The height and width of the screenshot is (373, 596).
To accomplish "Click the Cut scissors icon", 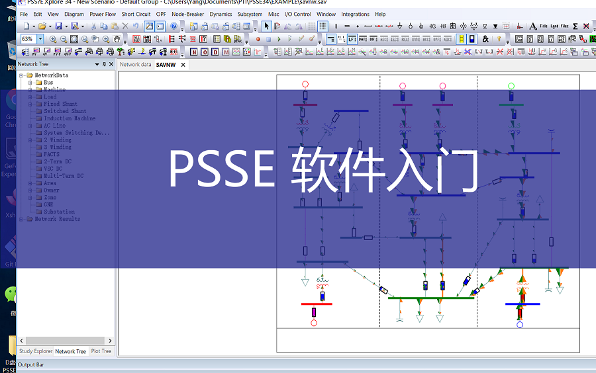I will (x=93, y=26).
